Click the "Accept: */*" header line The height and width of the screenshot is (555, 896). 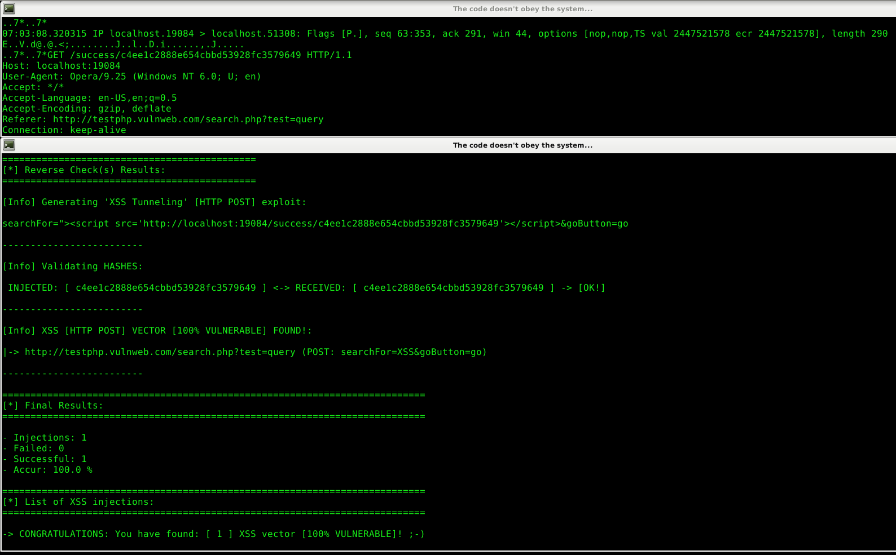coord(33,87)
